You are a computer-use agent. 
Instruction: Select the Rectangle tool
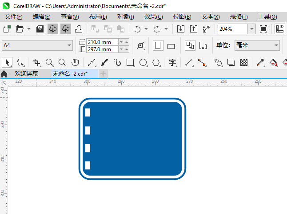coord(130,62)
